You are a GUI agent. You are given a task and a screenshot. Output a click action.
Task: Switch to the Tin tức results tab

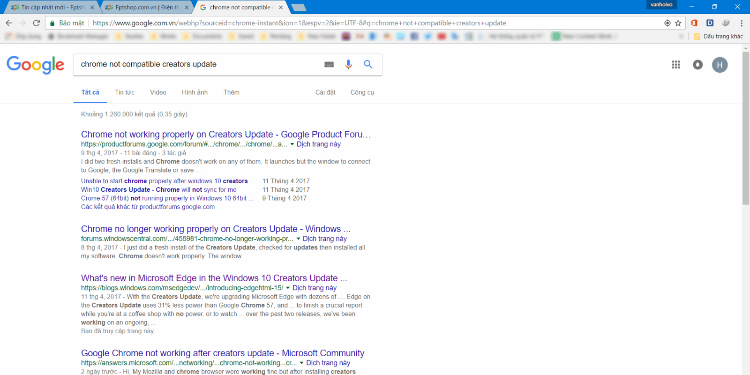125,92
